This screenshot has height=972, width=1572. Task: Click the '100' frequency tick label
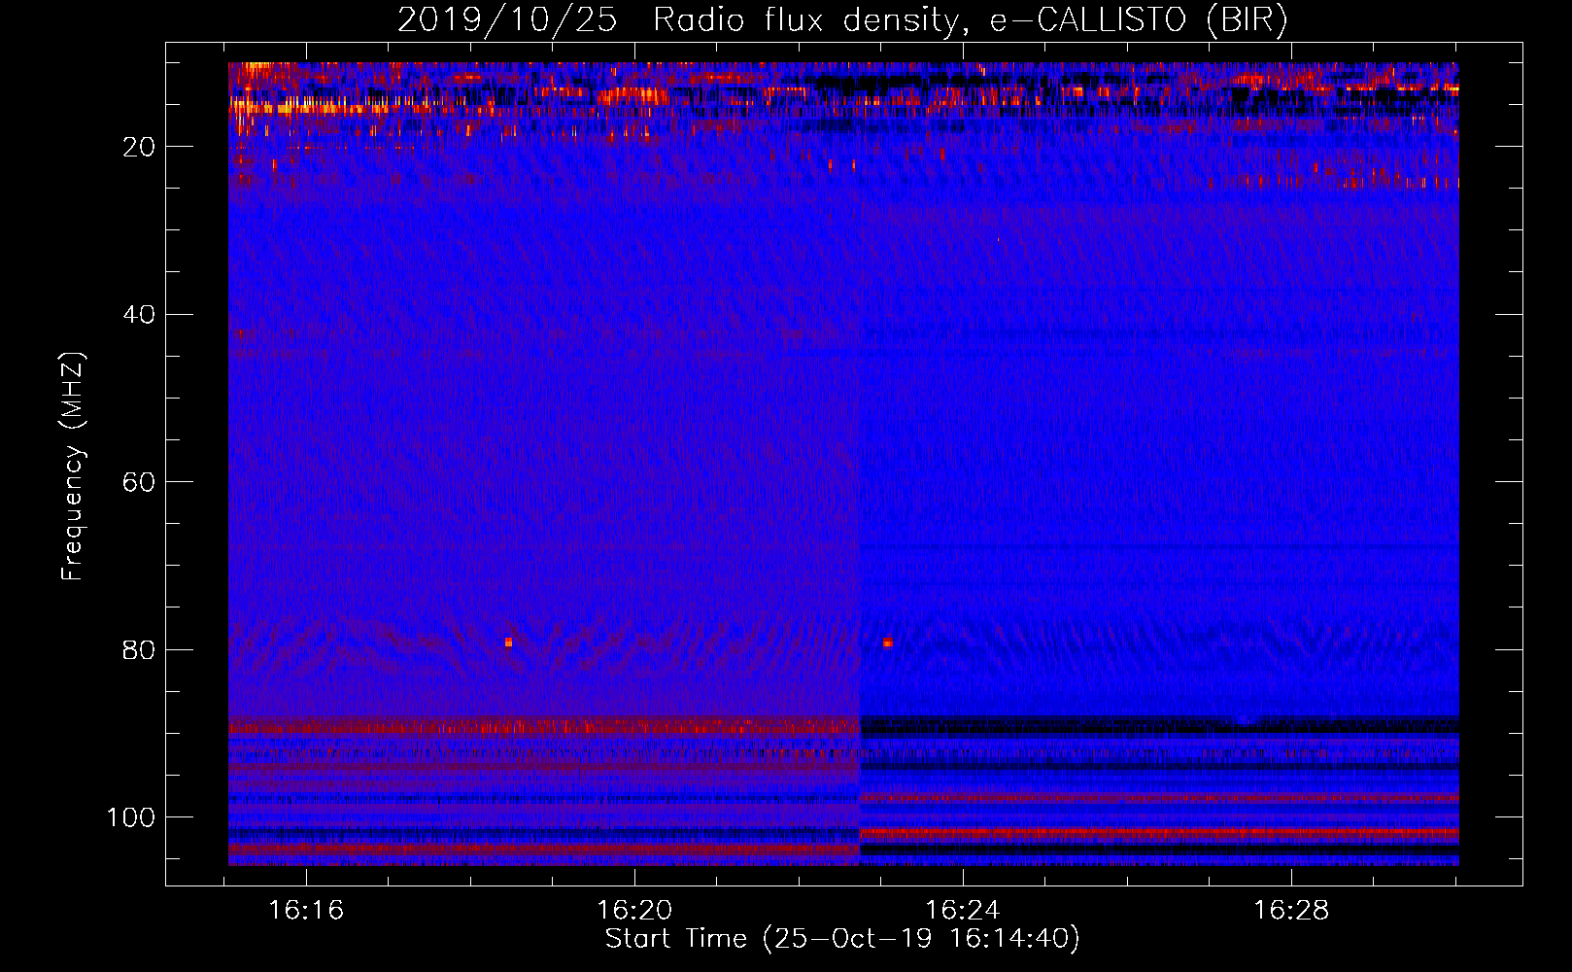click(131, 818)
